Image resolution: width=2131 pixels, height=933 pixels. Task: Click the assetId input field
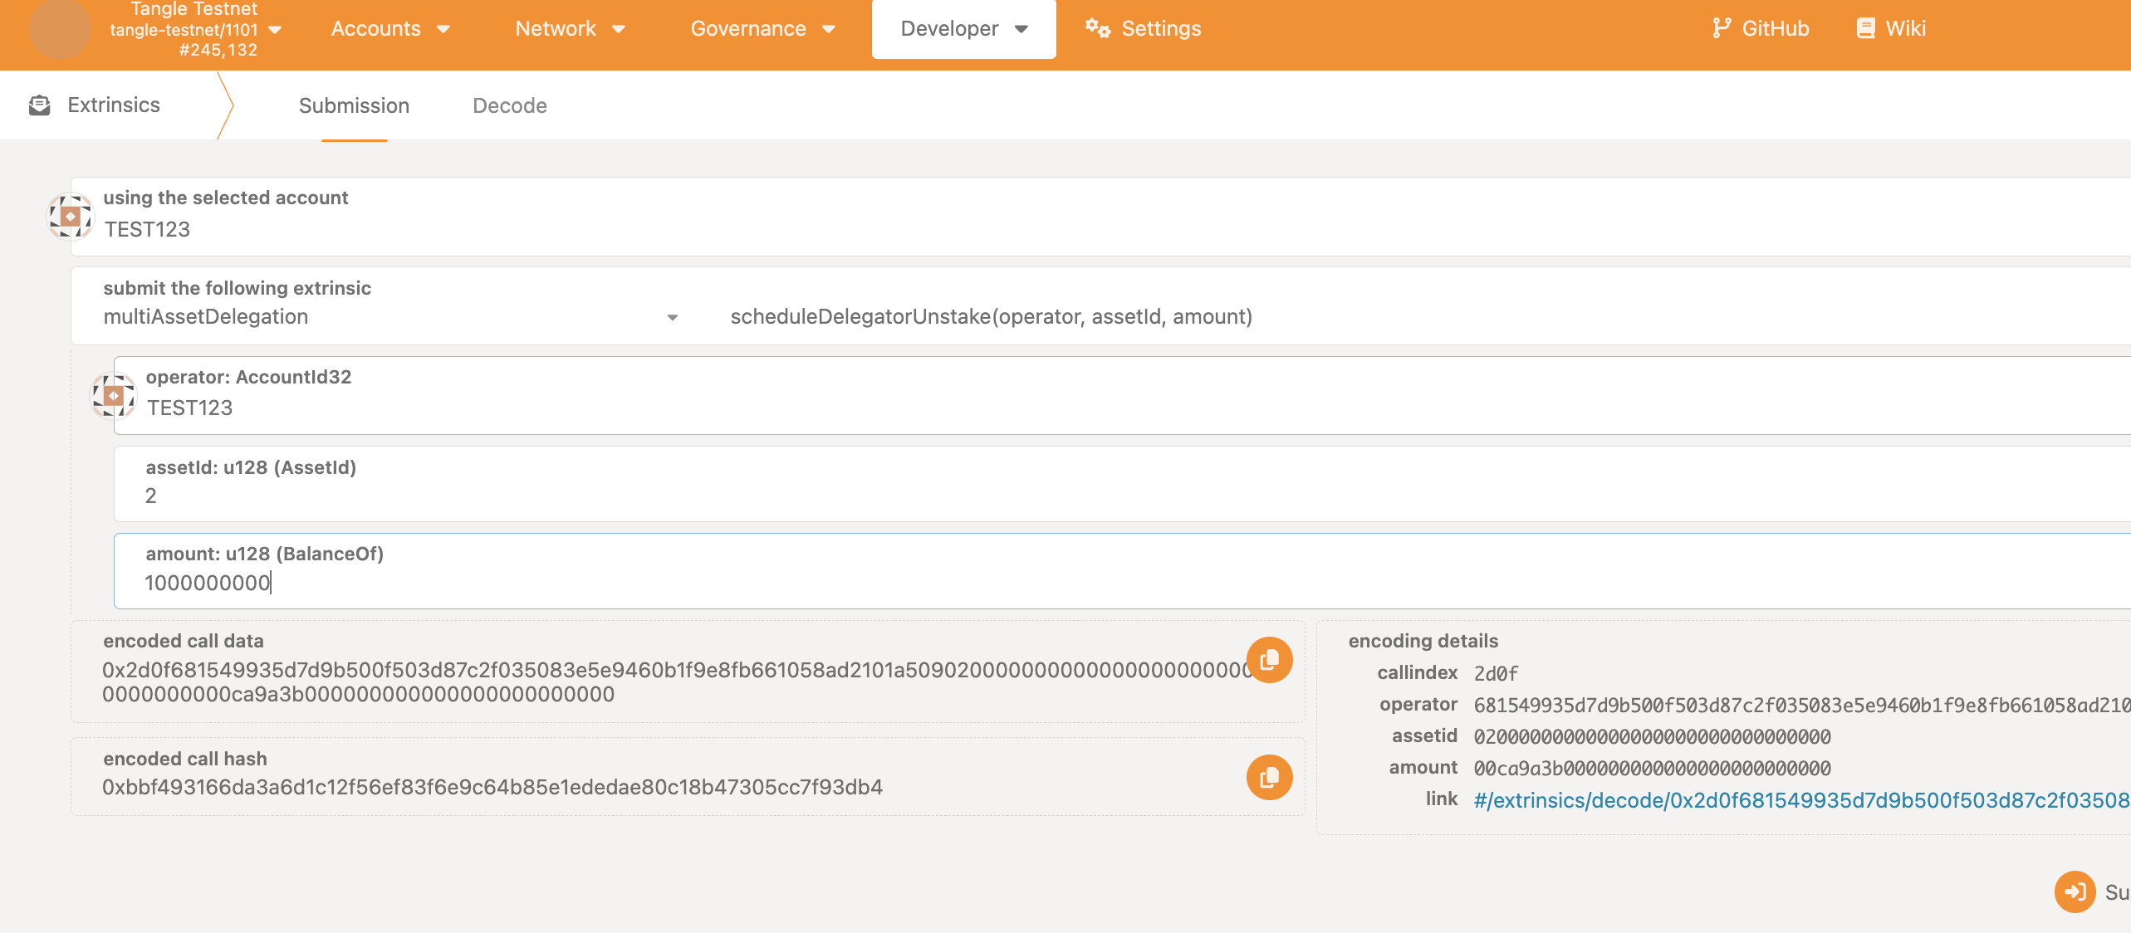click(581, 496)
